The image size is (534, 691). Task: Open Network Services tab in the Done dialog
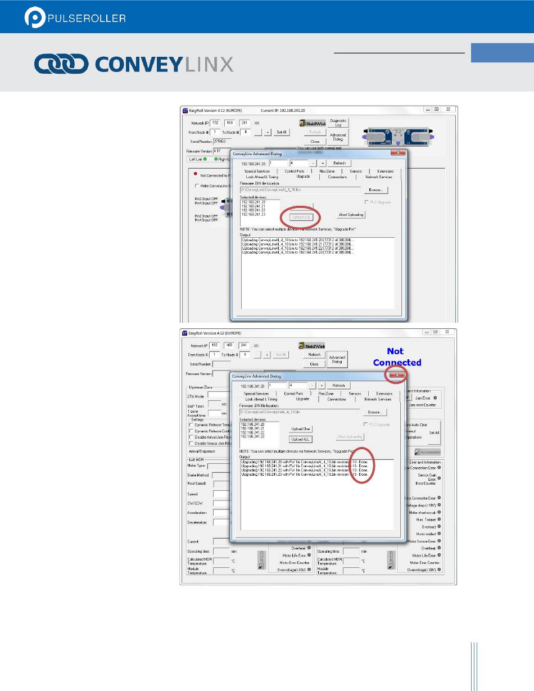pos(378,399)
